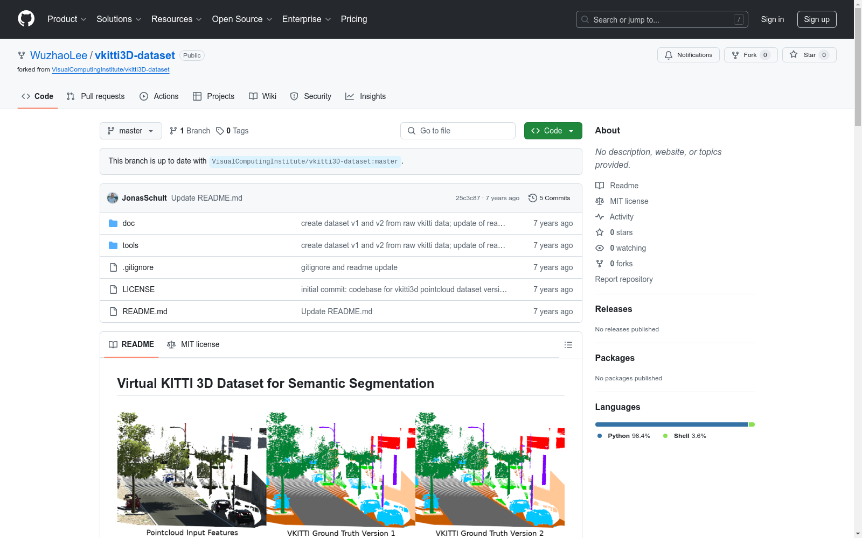Click the .gitignore file icon
This screenshot has width=862, height=538.
tap(113, 267)
